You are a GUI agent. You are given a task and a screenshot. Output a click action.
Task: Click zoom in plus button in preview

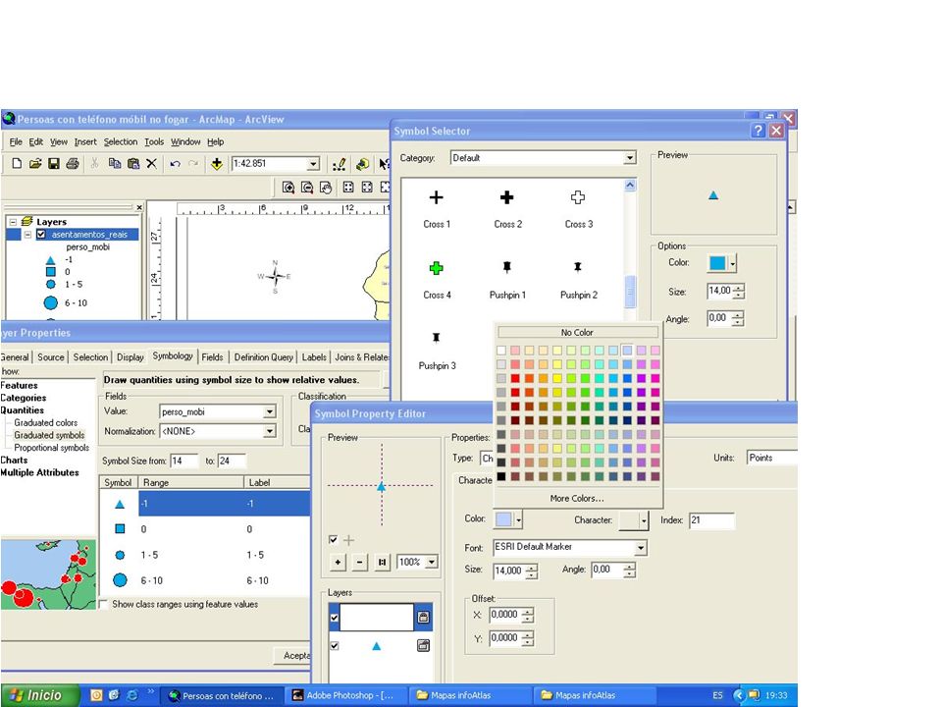tap(339, 562)
